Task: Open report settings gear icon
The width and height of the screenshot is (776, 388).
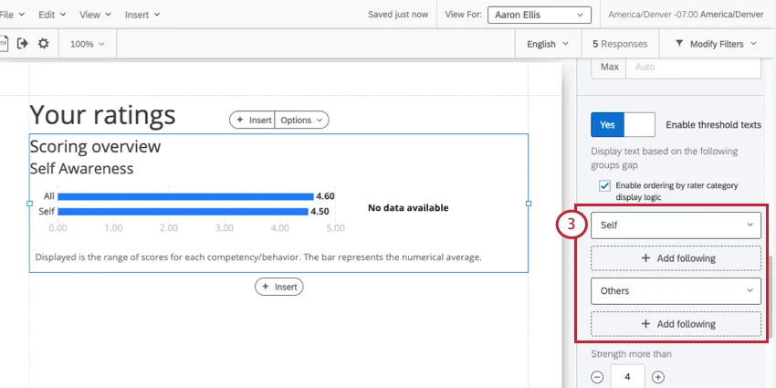Action: 44,44
